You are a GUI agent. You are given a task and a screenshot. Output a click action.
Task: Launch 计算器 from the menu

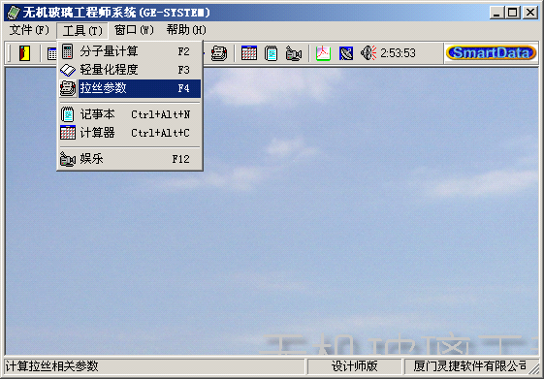click(x=129, y=133)
